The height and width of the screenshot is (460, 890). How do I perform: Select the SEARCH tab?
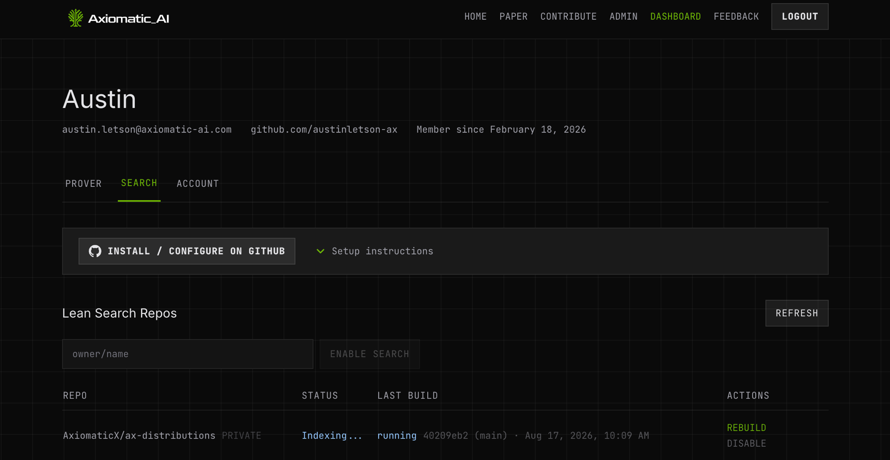tap(139, 183)
